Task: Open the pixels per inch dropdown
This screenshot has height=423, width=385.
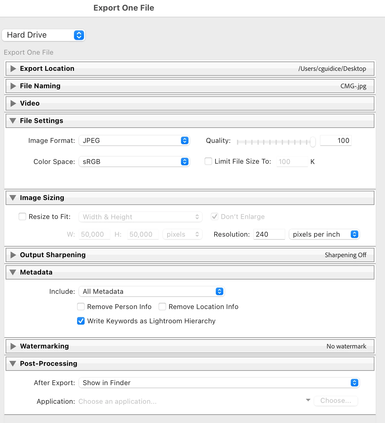Action: [x=324, y=234]
